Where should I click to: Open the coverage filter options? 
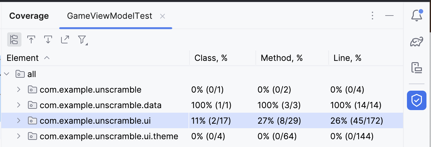pyautogui.click(x=82, y=40)
